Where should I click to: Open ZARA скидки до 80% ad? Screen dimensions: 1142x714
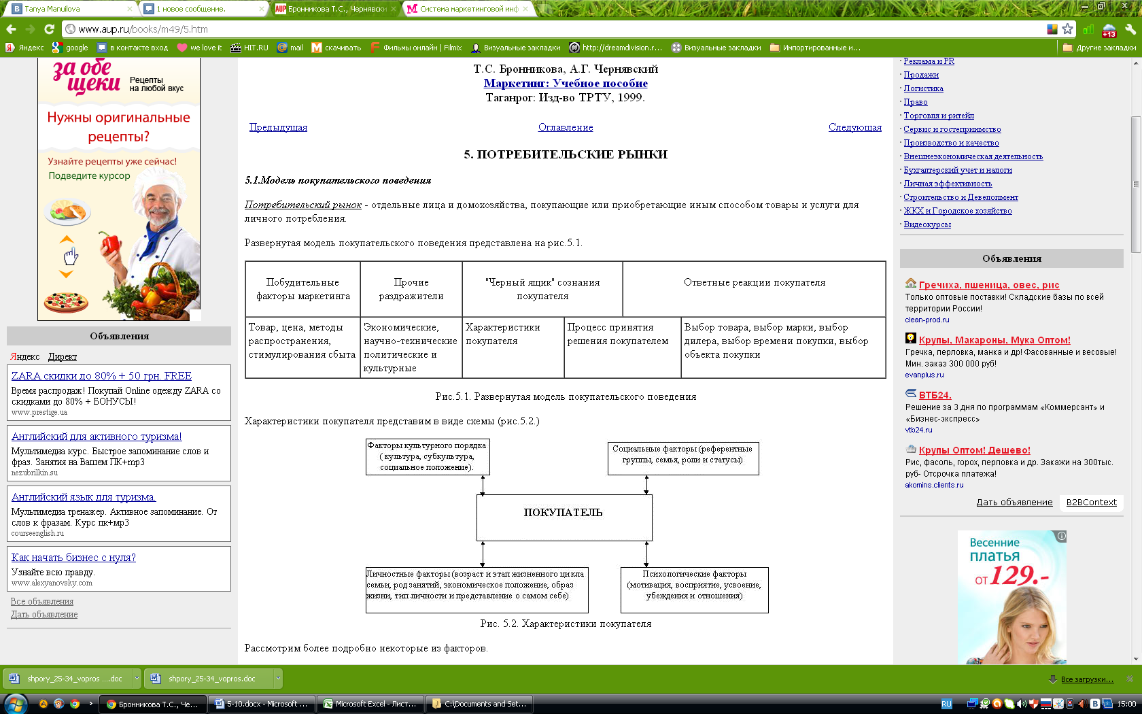pos(101,376)
